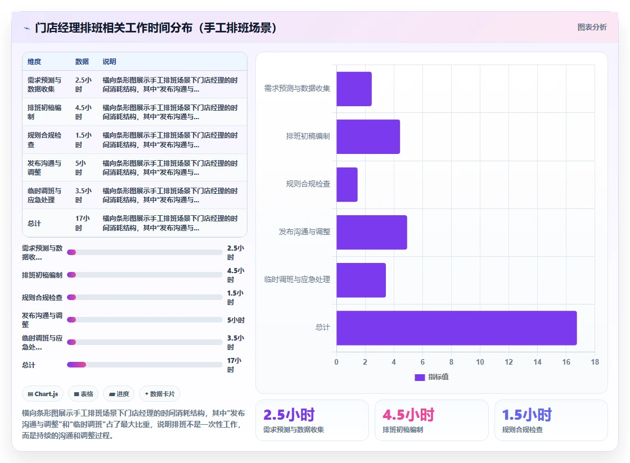Click the 总计 y-axis label in chart
The height and width of the screenshot is (463, 630).
click(x=323, y=328)
